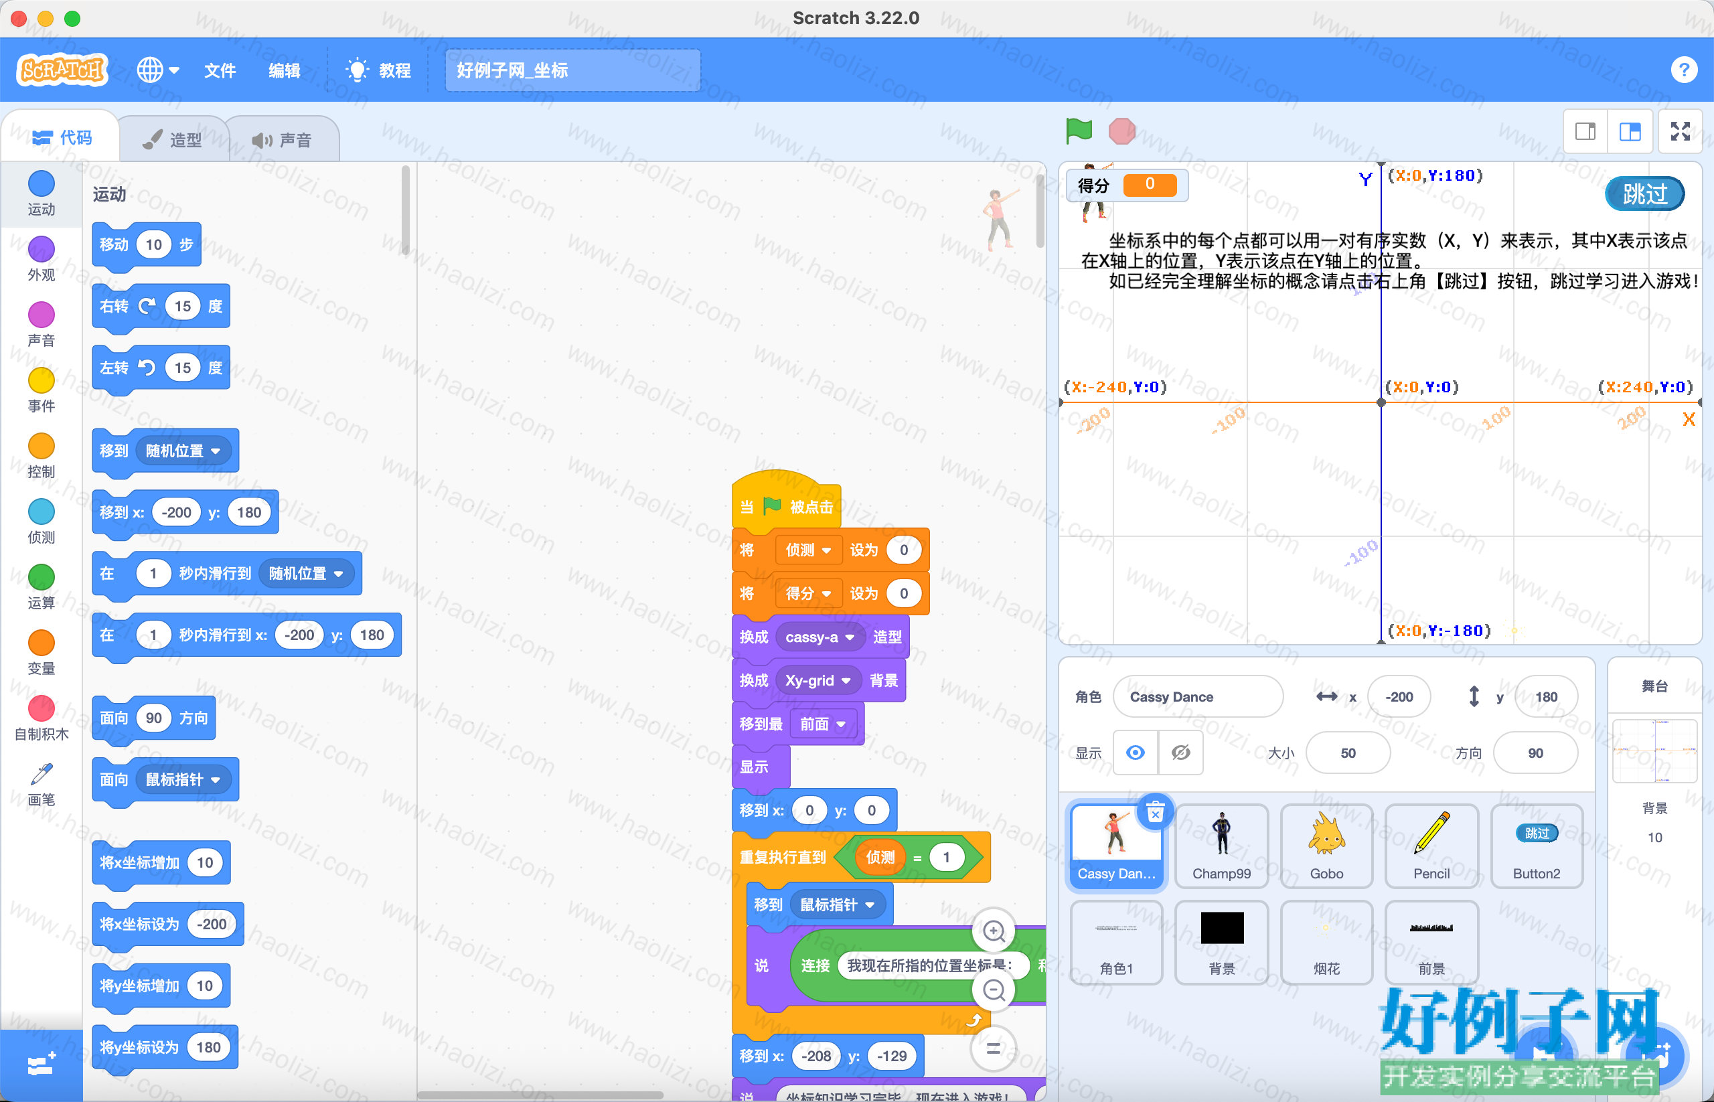Click the 跳过 button on stage
The width and height of the screenshot is (1714, 1102).
coord(1644,194)
